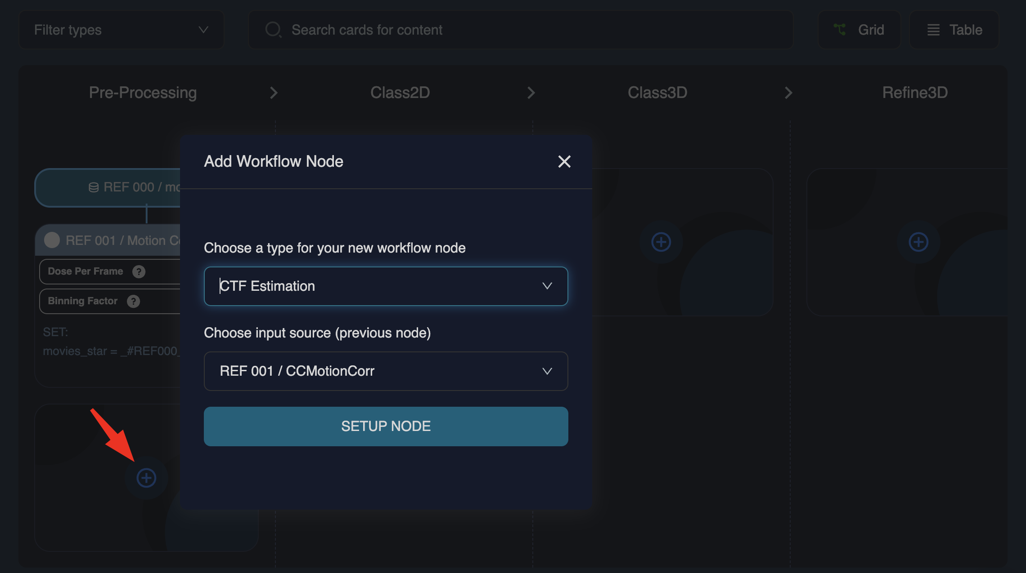Select the Refine3D stage header

click(x=914, y=93)
